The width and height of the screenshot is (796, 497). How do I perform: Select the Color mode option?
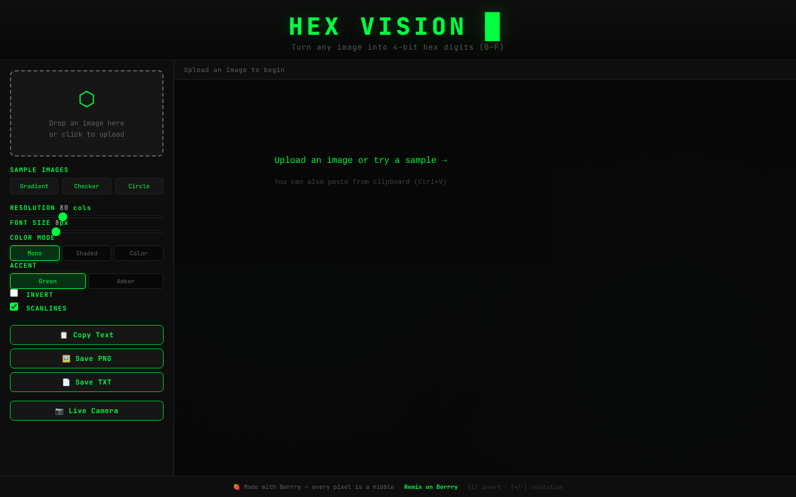[x=138, y=253]
